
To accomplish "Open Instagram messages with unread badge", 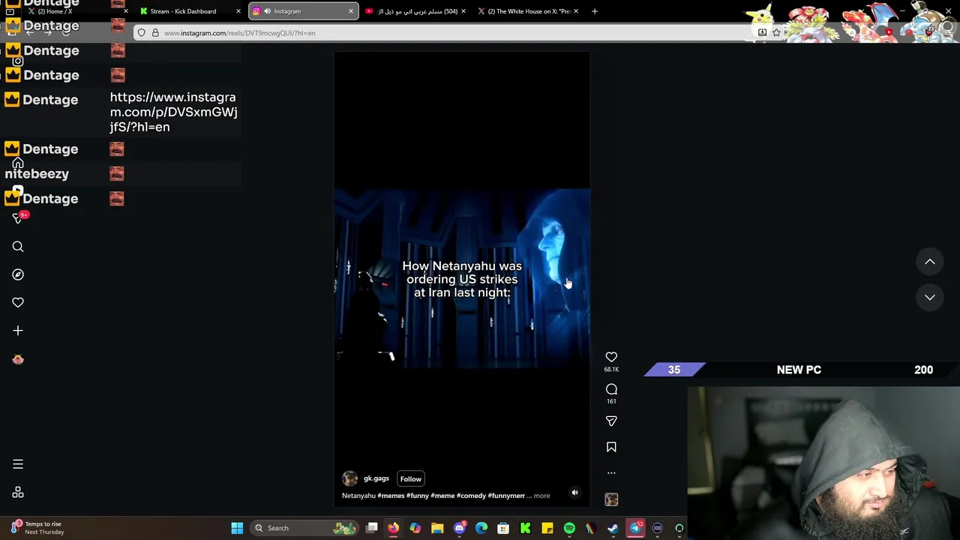I will [x=19, y=218].
